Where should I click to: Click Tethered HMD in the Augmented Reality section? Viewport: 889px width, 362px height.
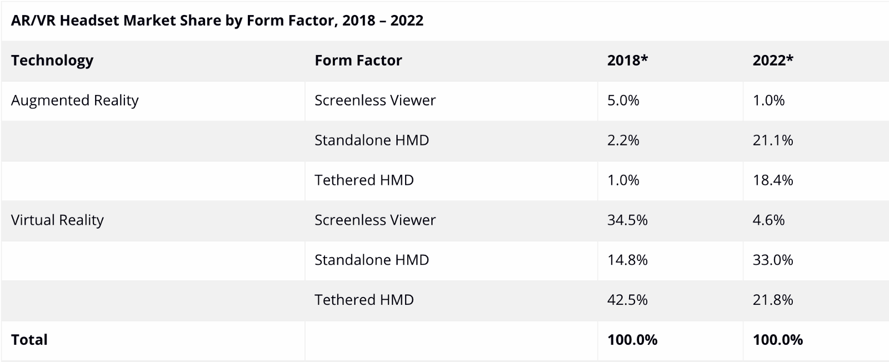[x=364, y=180]
